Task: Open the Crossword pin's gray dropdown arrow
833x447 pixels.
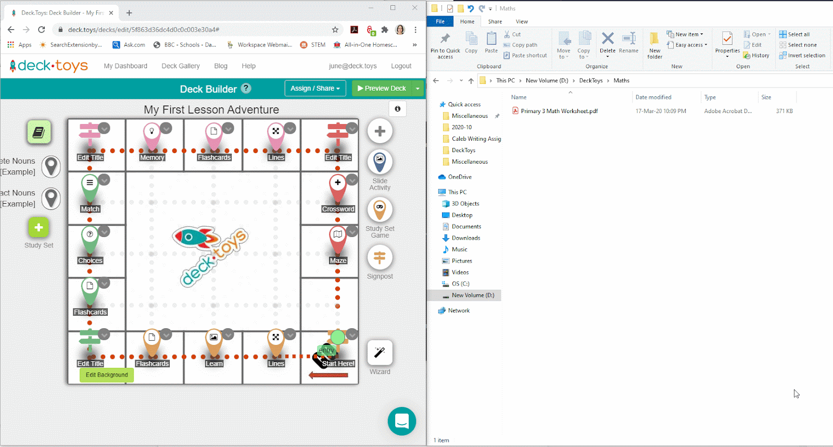Action: (352, 180)
